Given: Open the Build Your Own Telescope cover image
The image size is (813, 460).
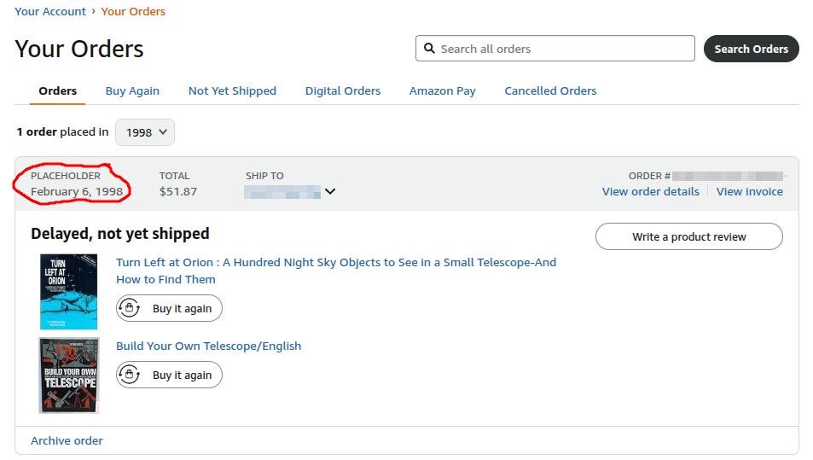Looking at the screenshot, I should point(68,376).
